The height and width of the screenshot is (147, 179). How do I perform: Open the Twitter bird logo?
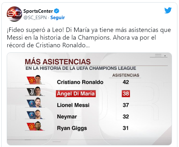(x=168, y=10)
